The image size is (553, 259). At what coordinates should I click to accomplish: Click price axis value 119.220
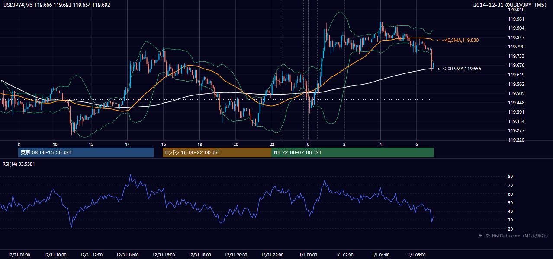pyautogui.click(x=516, y=140)
